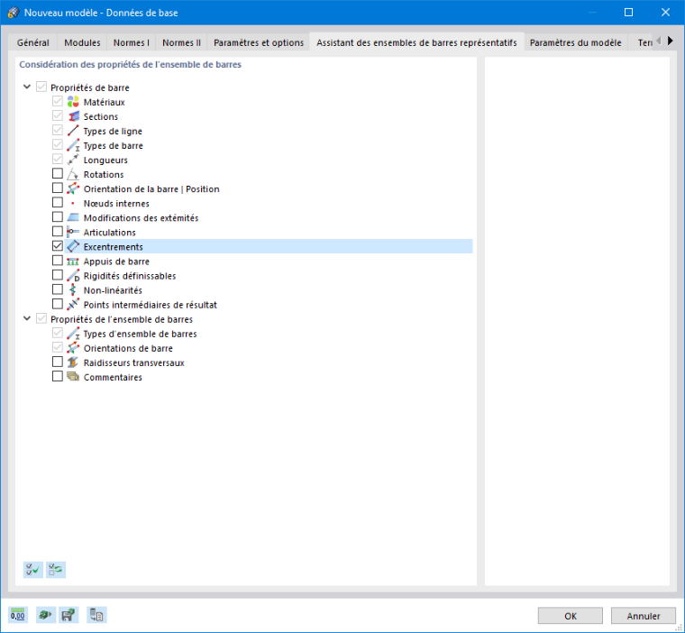Check Points intermédiaires de résultat box
Viewport: 685px width, 633px height.
coord(57,304)
